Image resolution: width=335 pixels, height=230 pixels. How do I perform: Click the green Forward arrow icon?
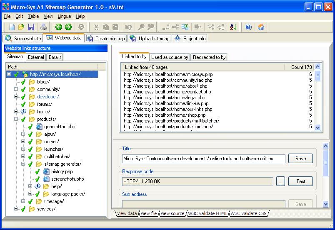pyautogui.click(x=68, y=27)
